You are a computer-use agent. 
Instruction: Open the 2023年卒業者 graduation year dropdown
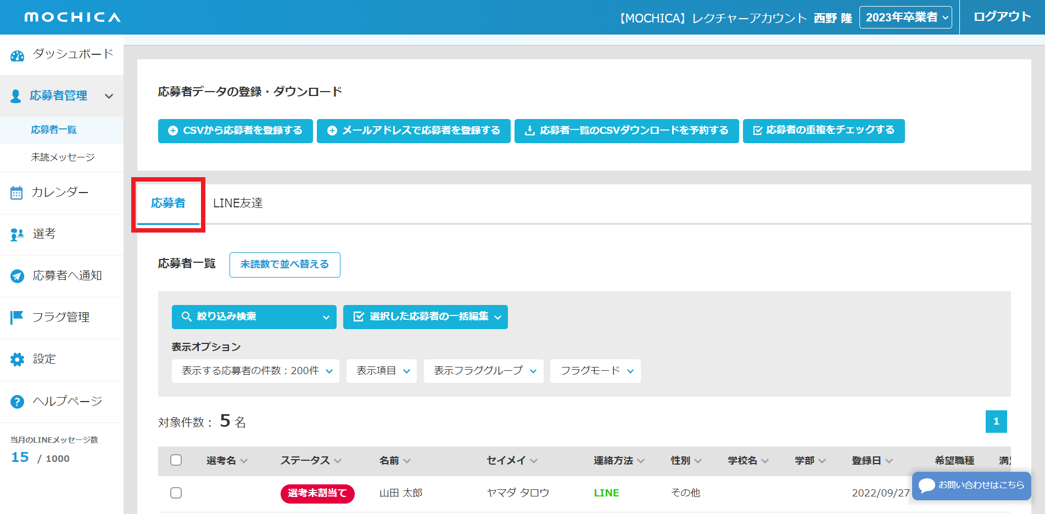(906, 18)
